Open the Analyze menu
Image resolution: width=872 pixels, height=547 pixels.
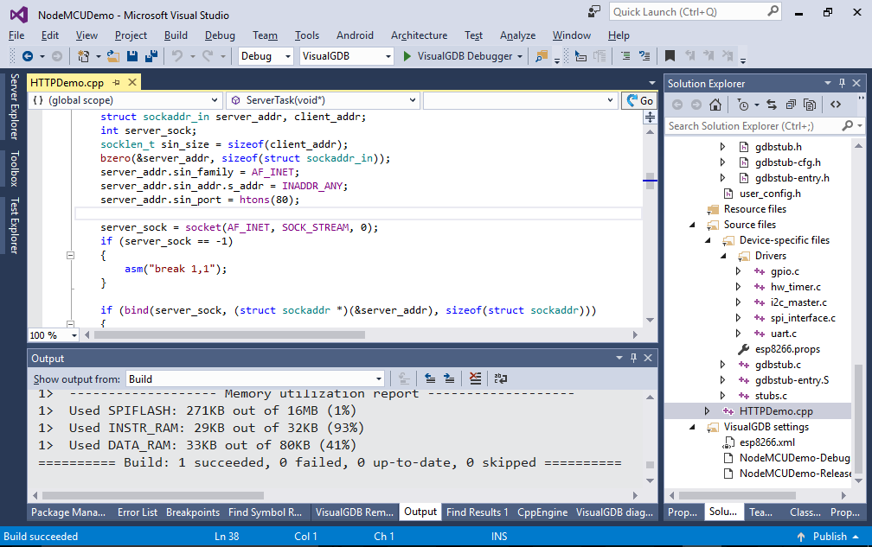coord(517,35)
